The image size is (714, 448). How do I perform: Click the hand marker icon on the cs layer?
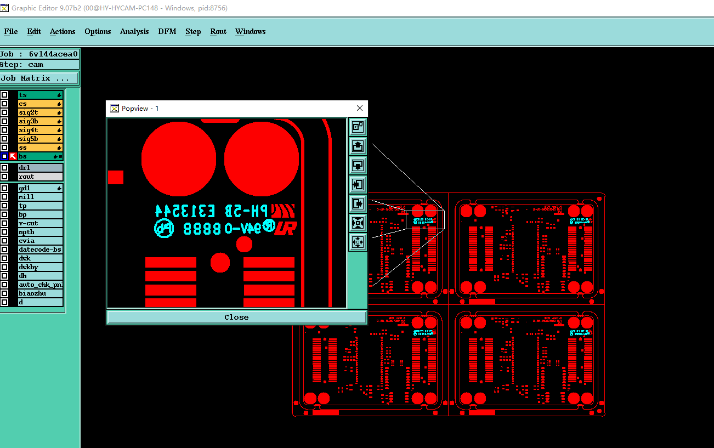(59, 104)
